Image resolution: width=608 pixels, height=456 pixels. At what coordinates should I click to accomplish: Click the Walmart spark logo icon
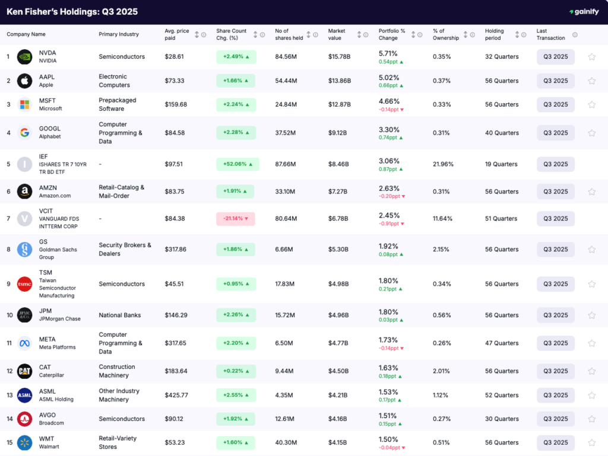pos(24,442)
